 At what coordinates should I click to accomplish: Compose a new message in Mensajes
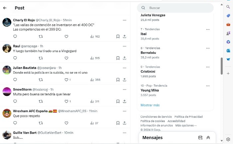200,138
